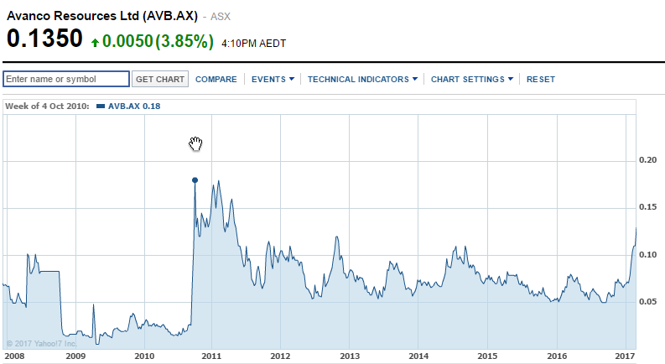665x364 pixels.
Task: Open the COMPARE option
Action: pyautogui.click(x=216, y=80)
